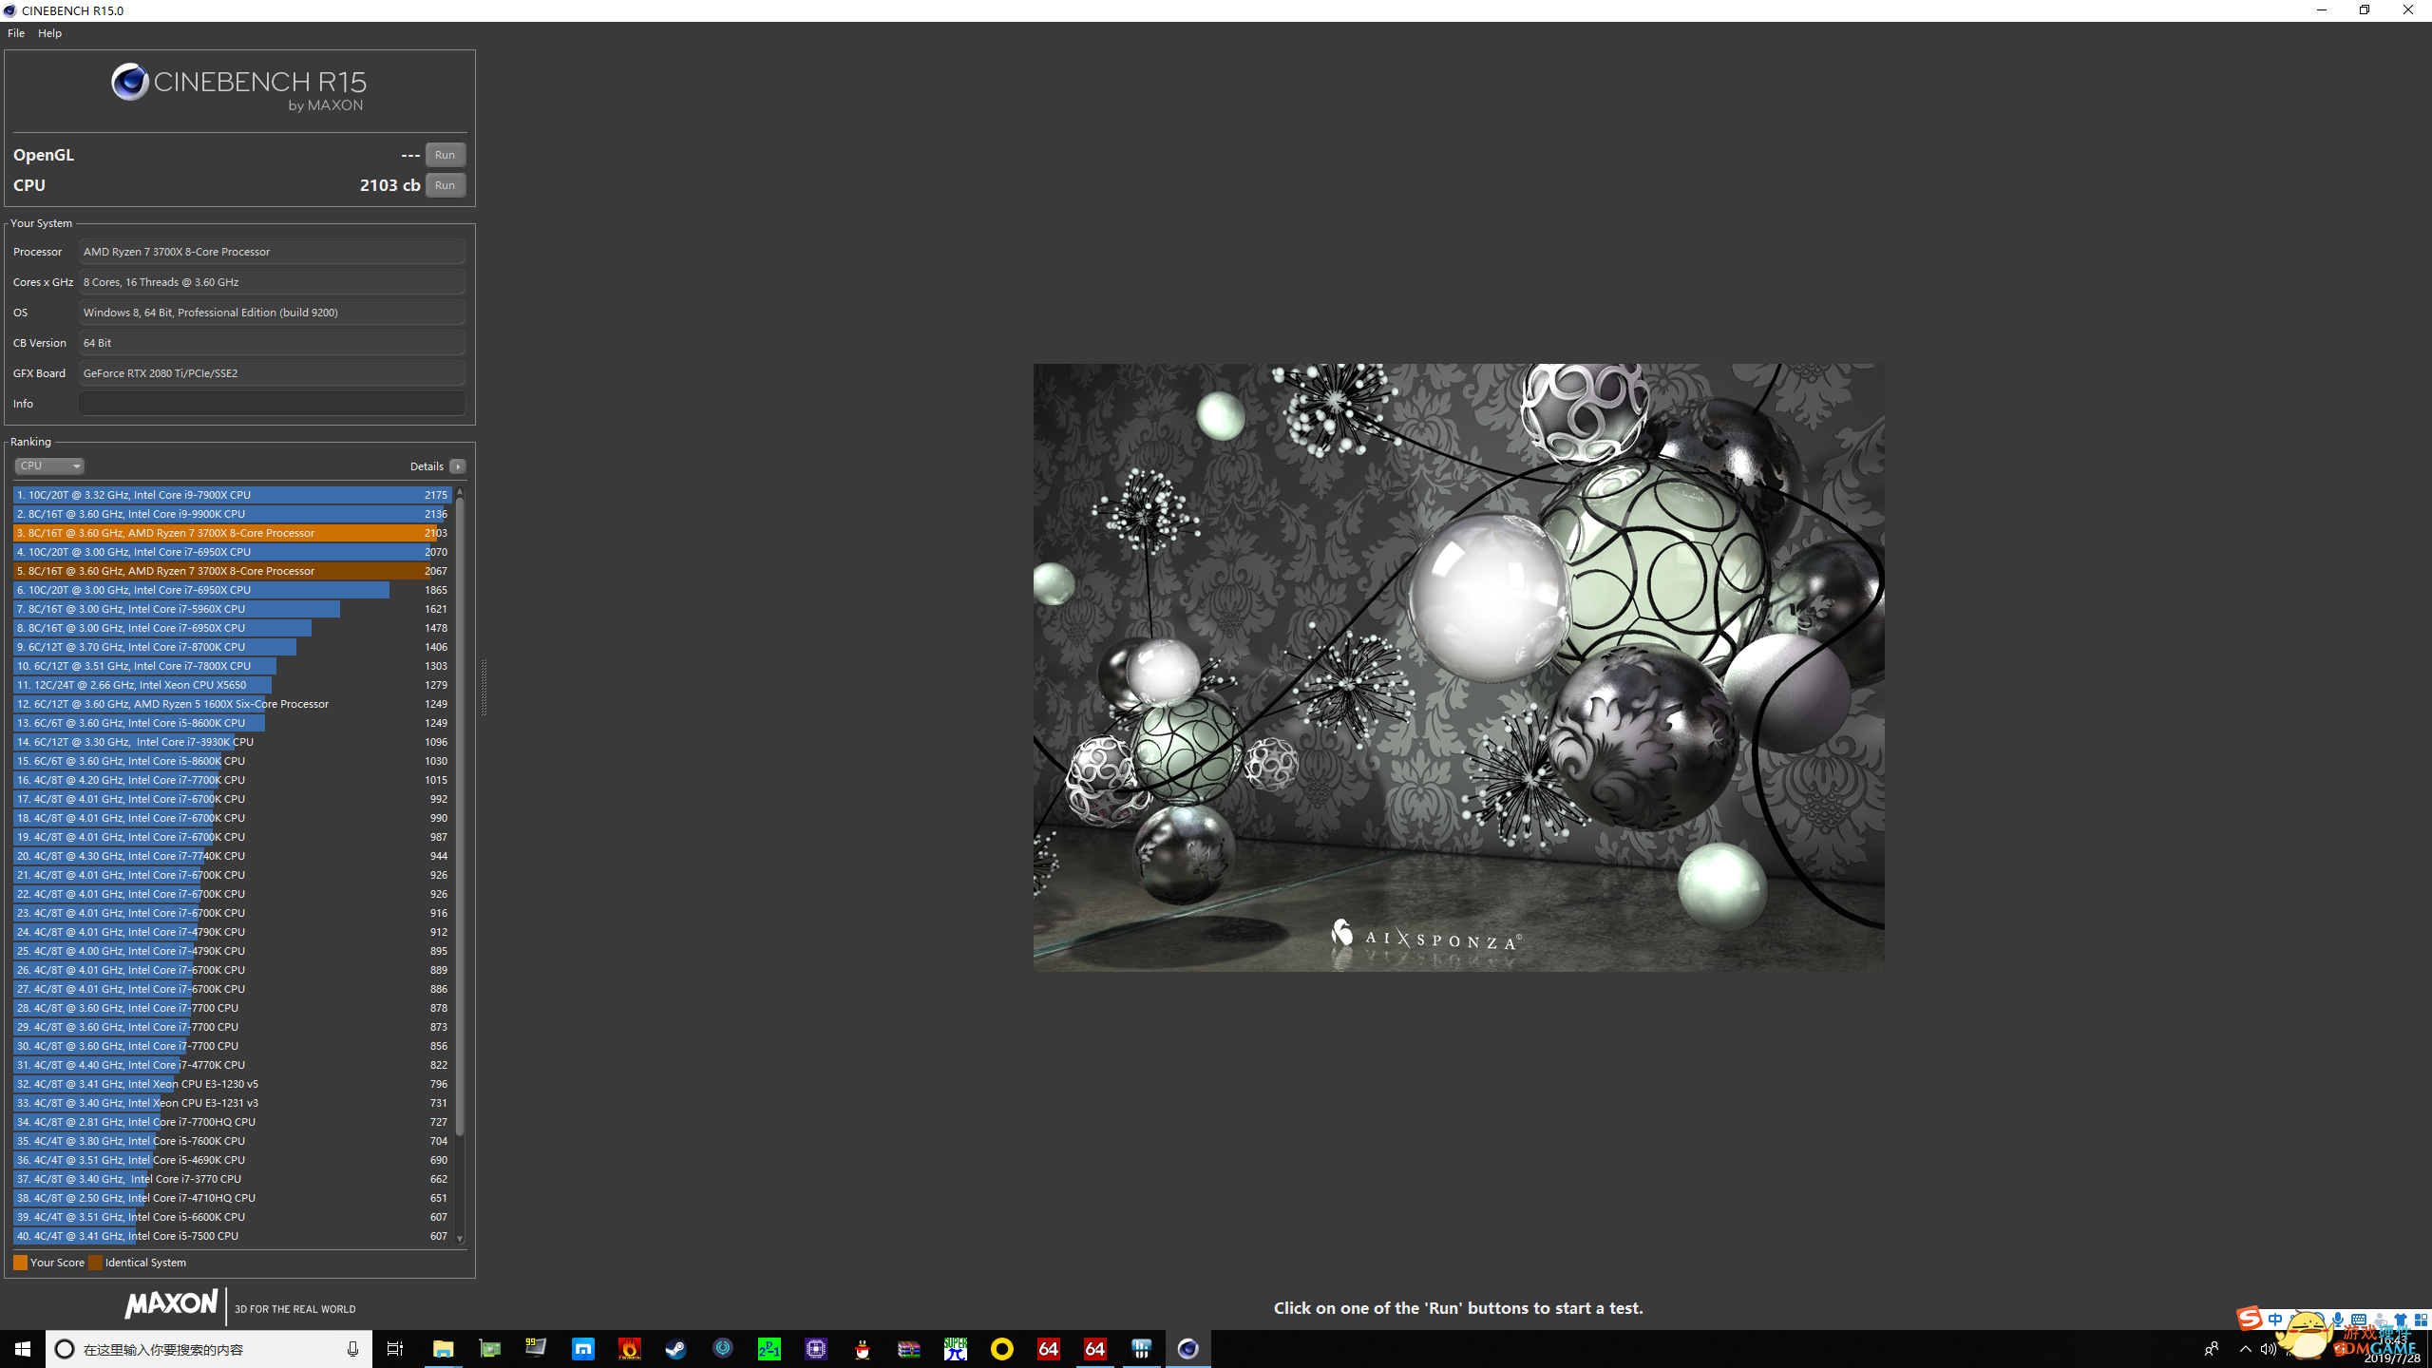Click the ranking list scrollbar
2432x1368 pixels.
coord(460,817)
